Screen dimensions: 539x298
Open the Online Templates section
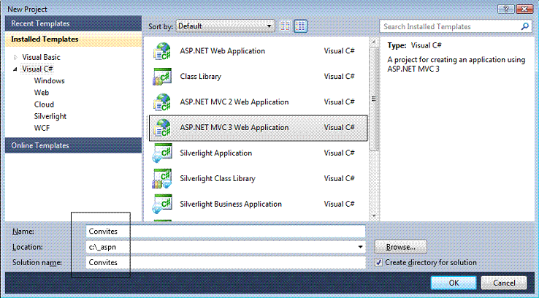click(73, 146)
